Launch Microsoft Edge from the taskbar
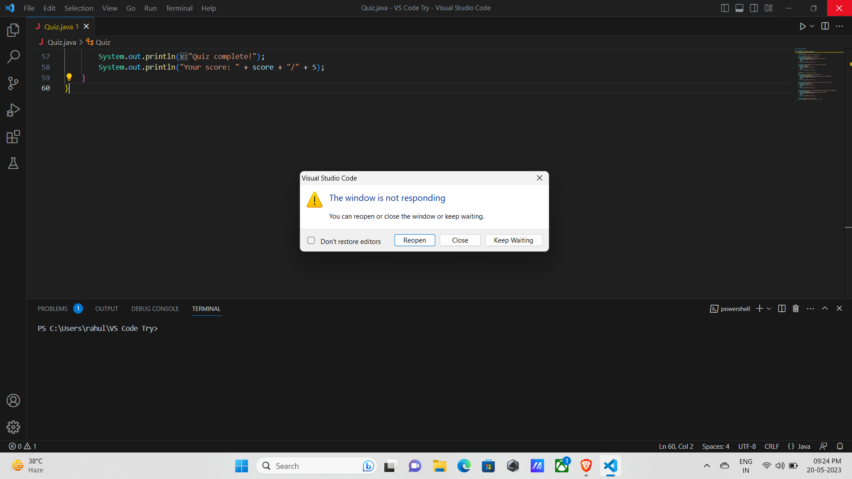The image size is (852, 479). click(x=464, y=466)
